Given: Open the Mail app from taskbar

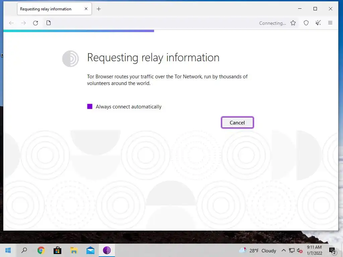Looking at the screenshot, I should pyautogui.click(x=90, y=250).
